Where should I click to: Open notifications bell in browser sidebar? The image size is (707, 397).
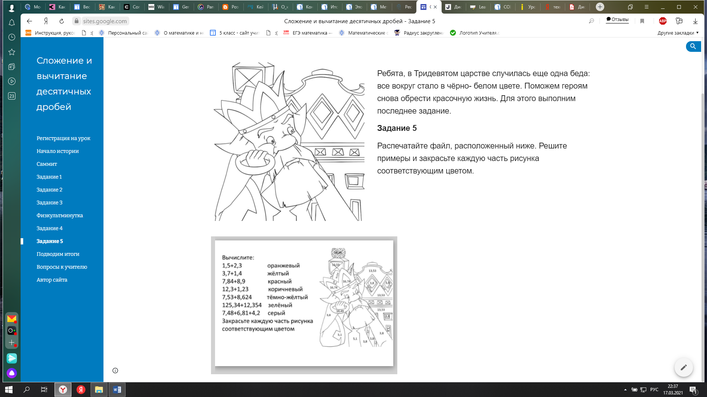pos(12,23)
